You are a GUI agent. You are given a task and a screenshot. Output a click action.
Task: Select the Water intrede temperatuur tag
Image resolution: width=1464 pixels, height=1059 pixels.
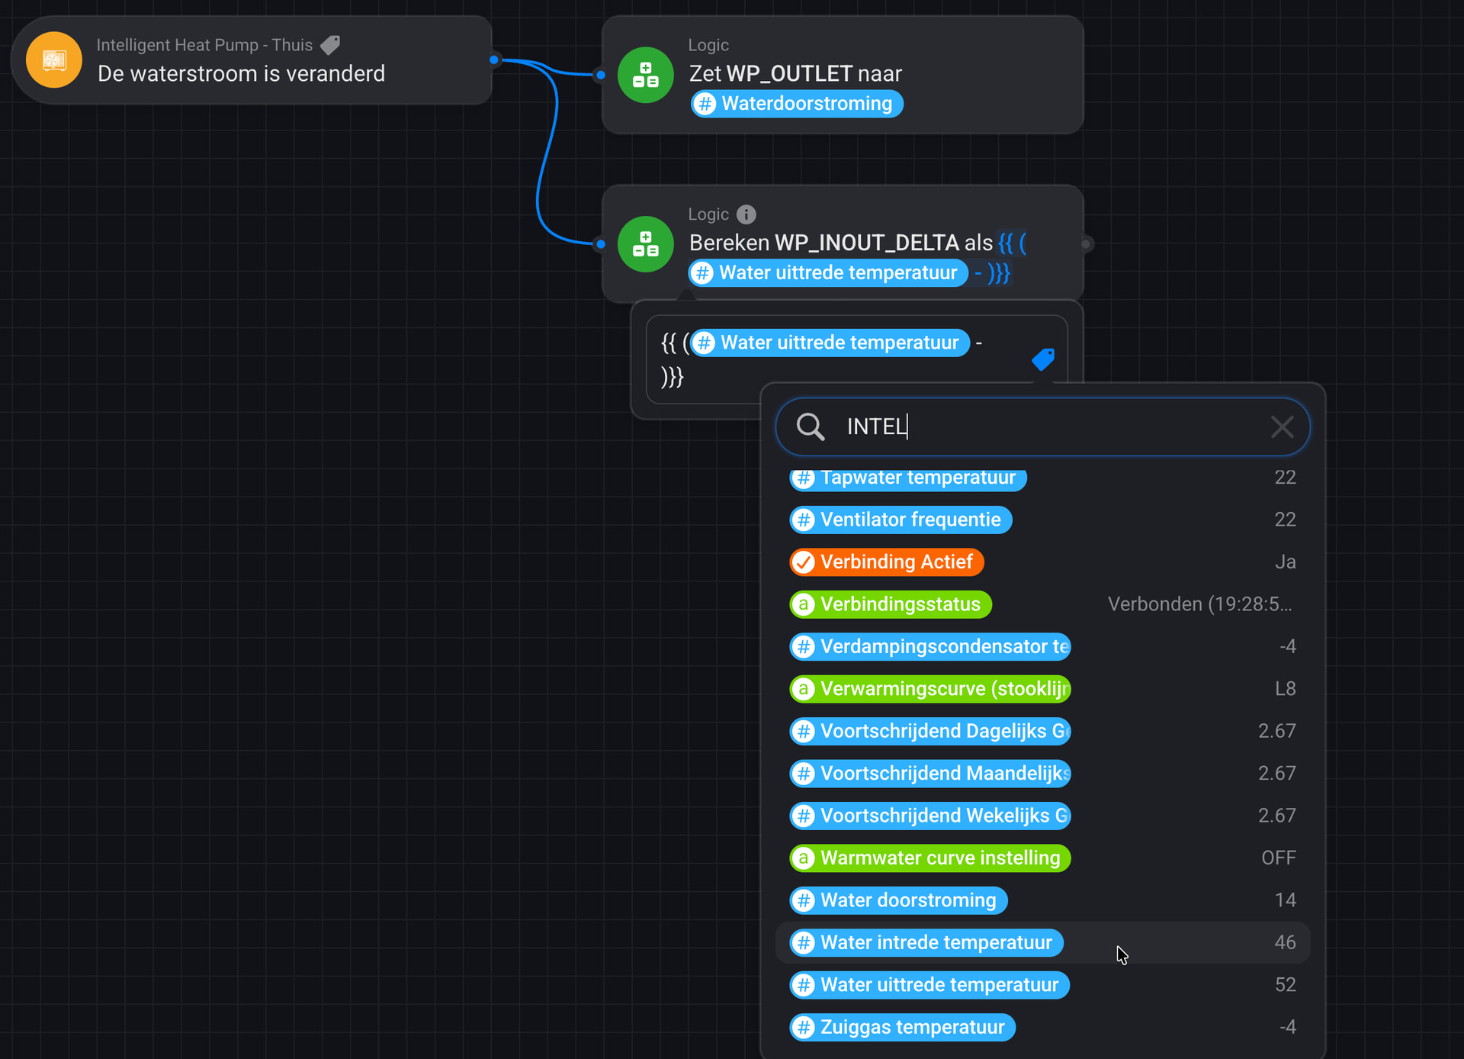pos(926,942)
